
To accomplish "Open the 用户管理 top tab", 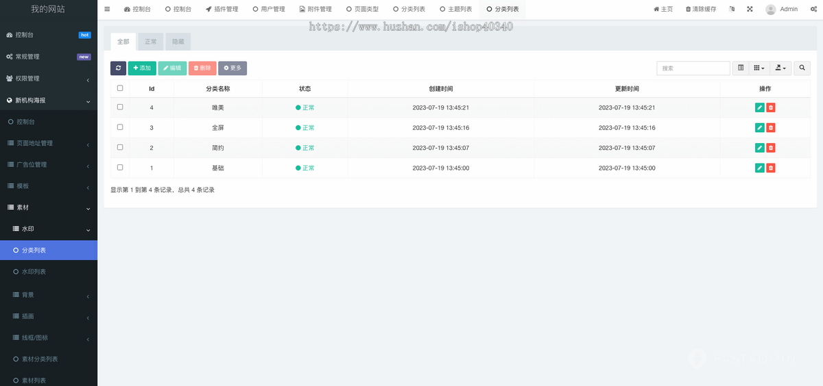I will coord(269,9).
